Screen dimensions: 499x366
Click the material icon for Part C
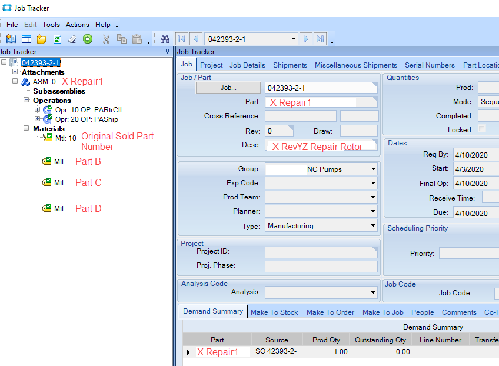tap(46, 182)
